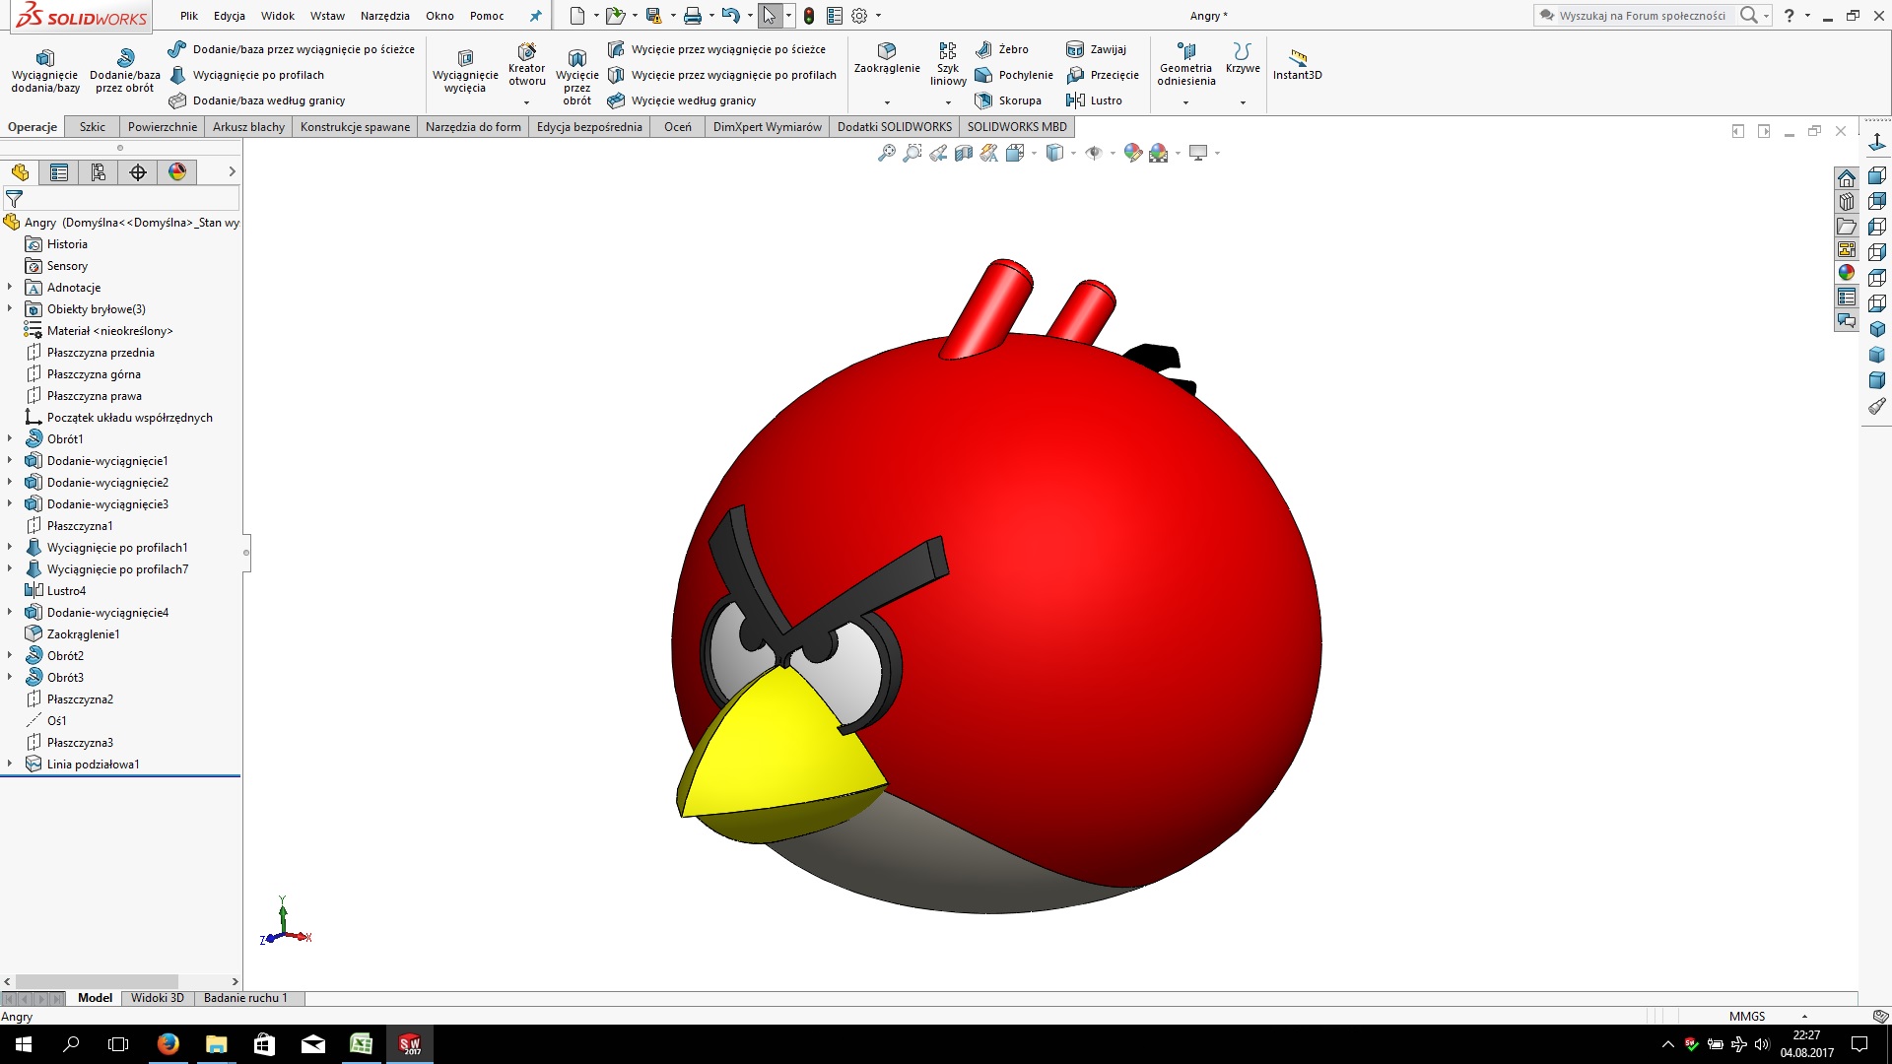Open the ConfigurationManager tab icon

click(x=99, y=172)
